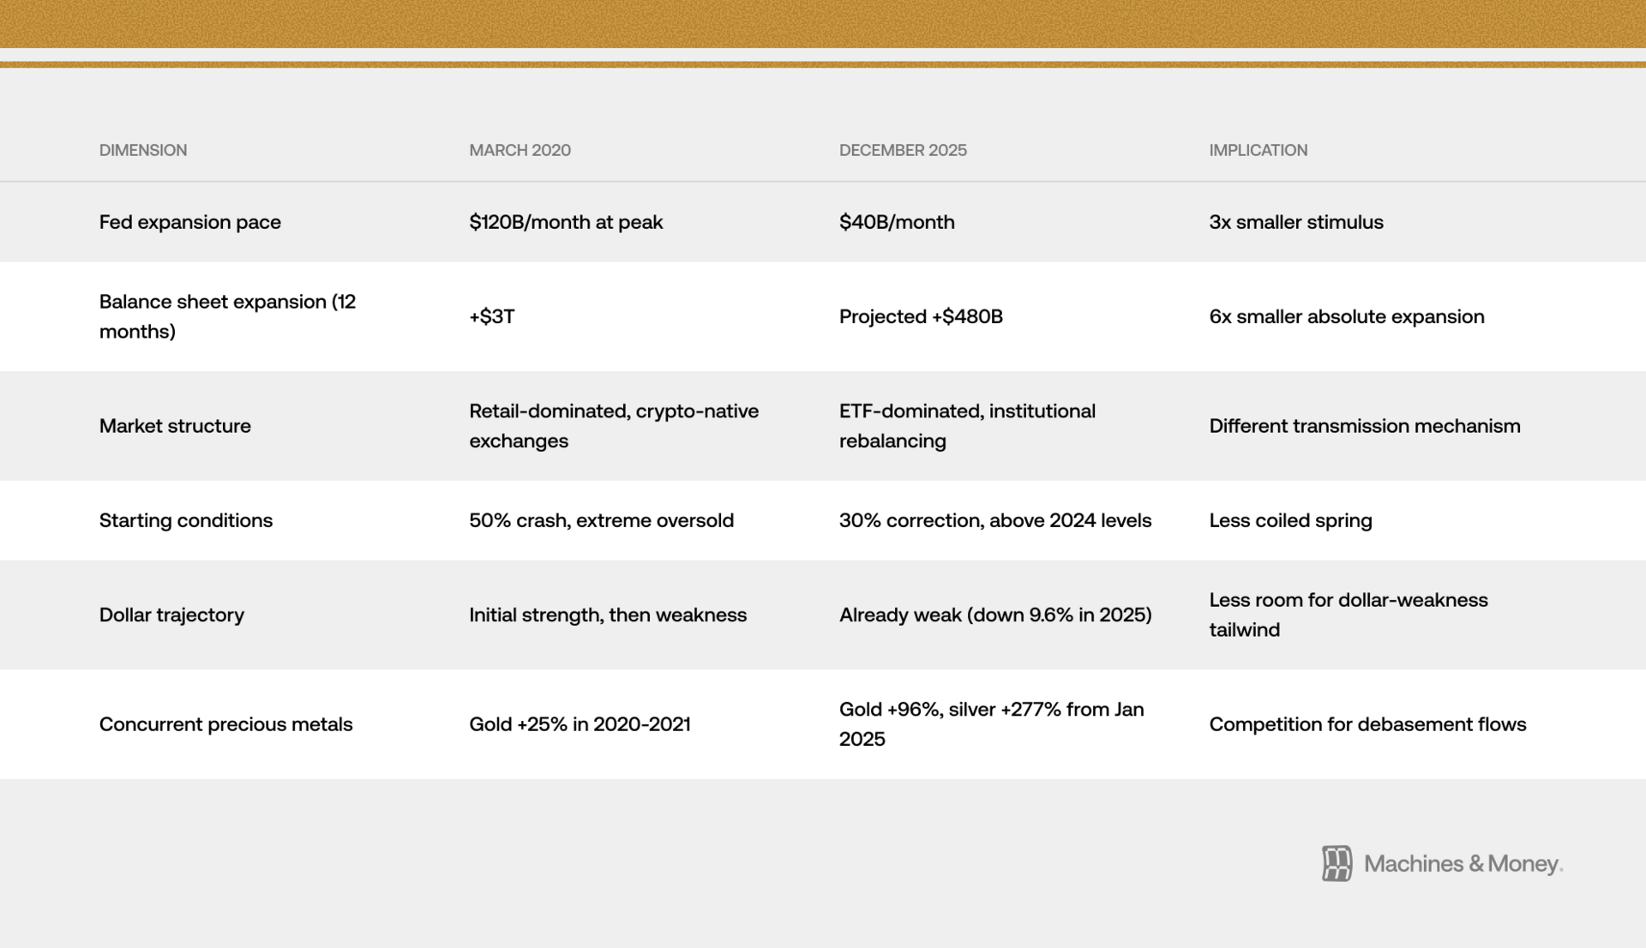Image resolution: width=1646 pixels, height=948 pixels.
Task: Click the $120B/month at peak cell
Action: pos(565,222)
